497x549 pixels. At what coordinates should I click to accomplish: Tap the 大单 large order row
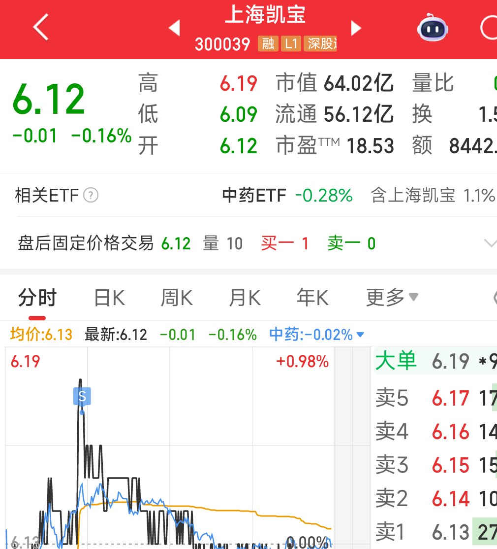coord(435,361)
